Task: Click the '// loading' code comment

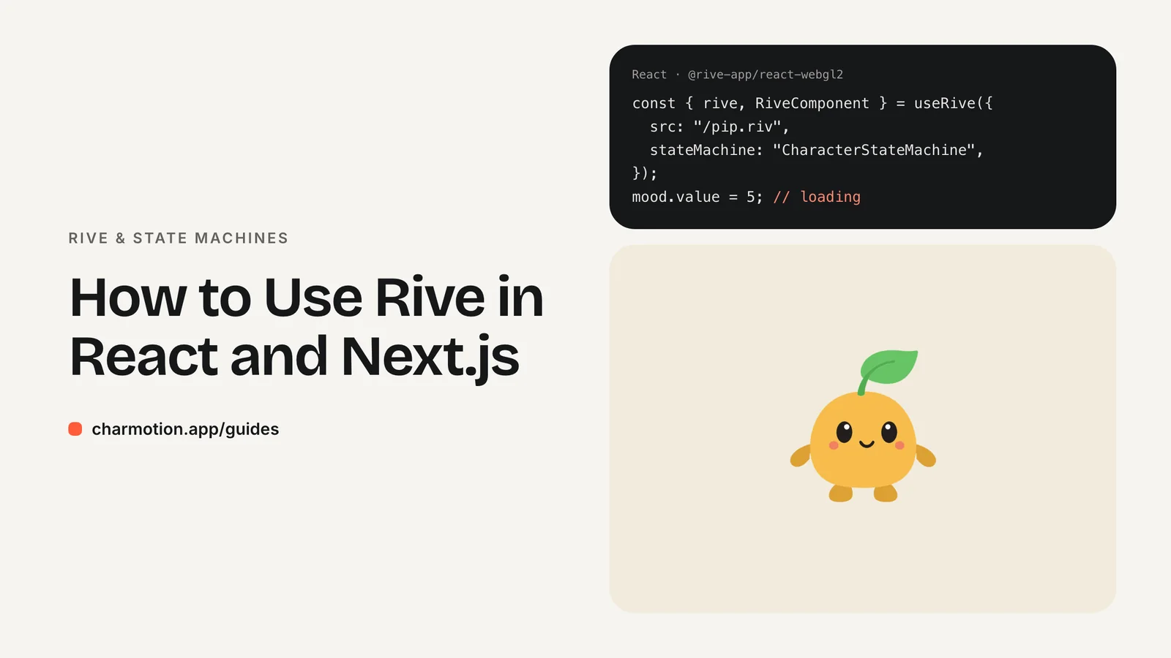Action: tap(817, 197)
